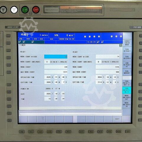Screen dimensions: 142x142
Task: Select the TURRET CHECK MODE soft key
Action: pyautogui.click(x=127, y=43)
